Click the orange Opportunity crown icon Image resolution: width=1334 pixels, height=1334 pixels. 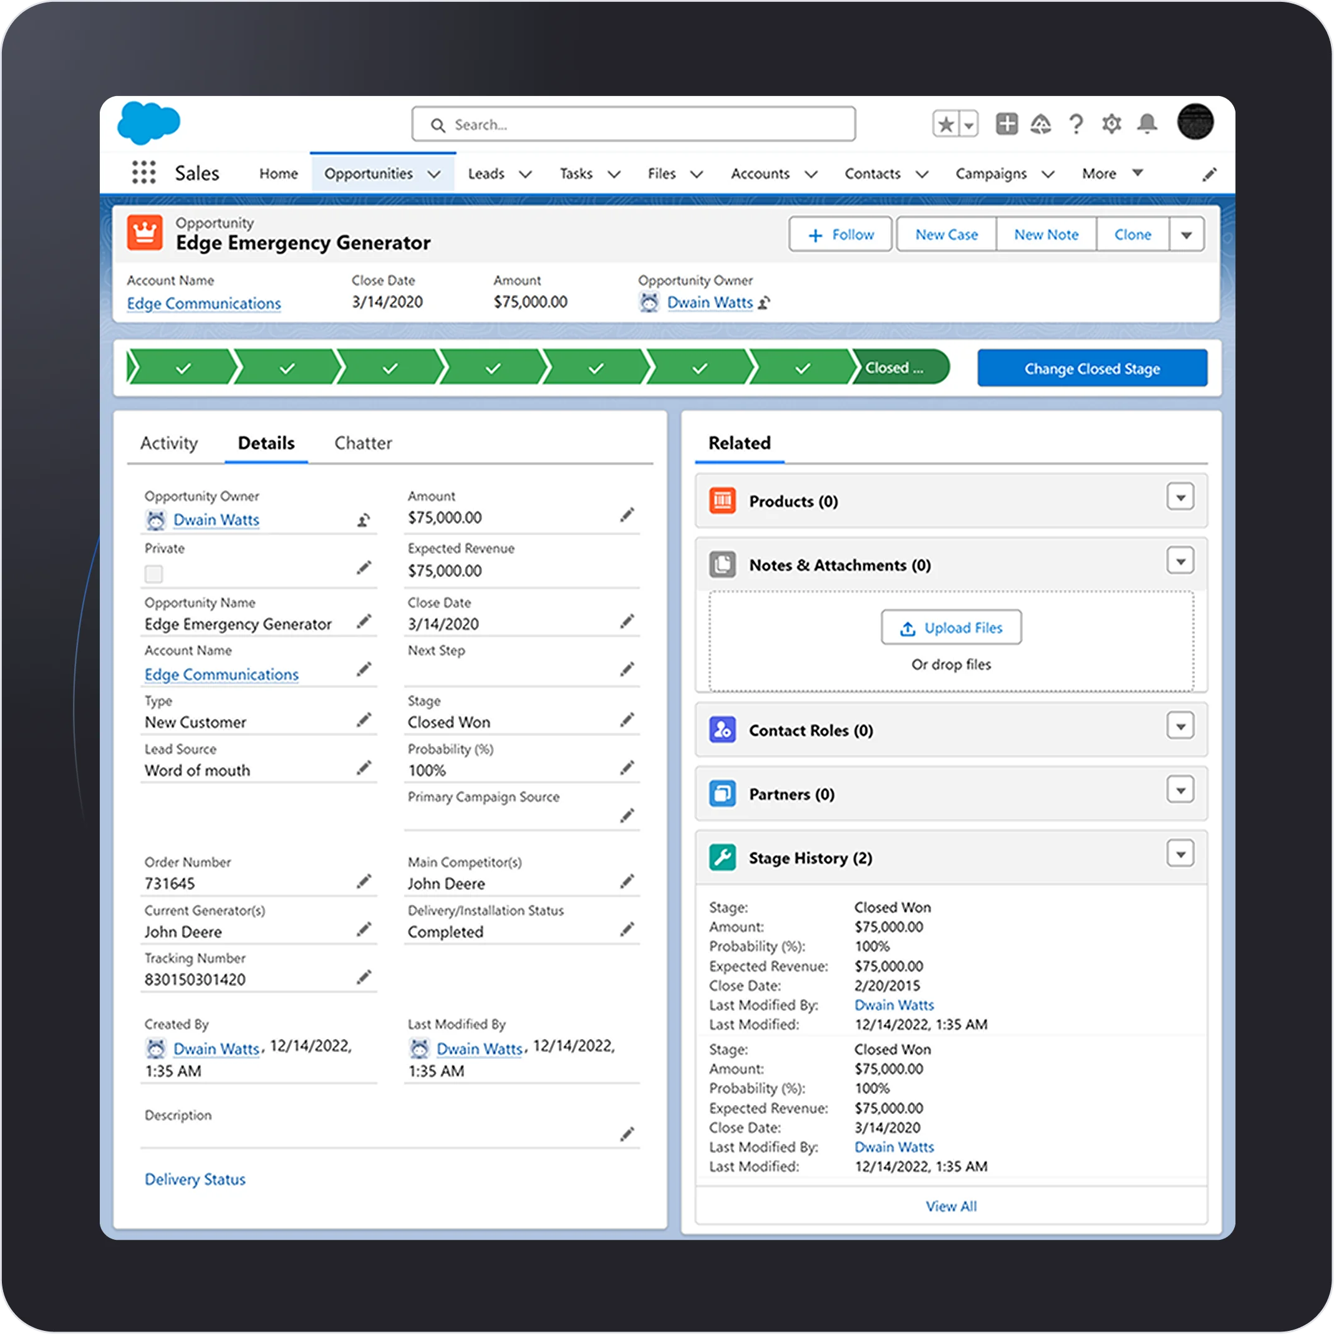[x=145, y=233]
